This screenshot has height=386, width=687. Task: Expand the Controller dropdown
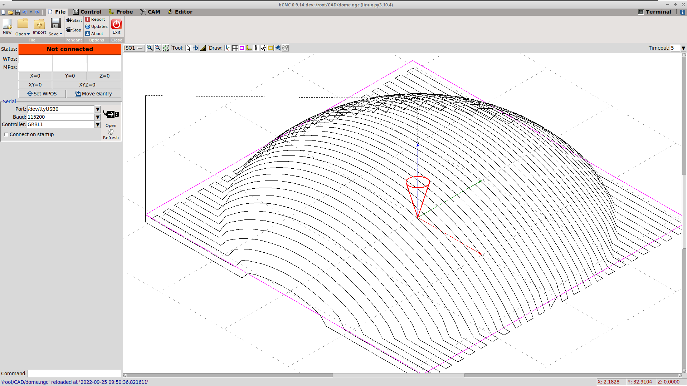98,125
